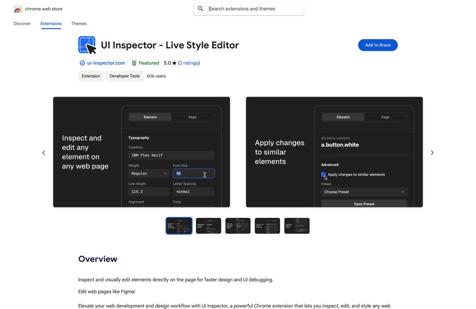The height and width of the screenshot is (309, 476).
Task: Click the UI Inspector extension icon
Action: point(87,45)
